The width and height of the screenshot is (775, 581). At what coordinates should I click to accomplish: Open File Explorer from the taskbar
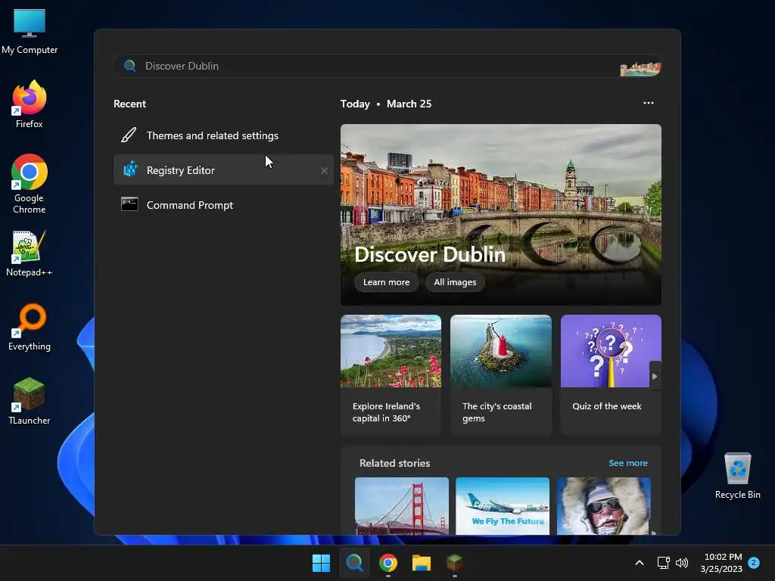coord(422,563)
